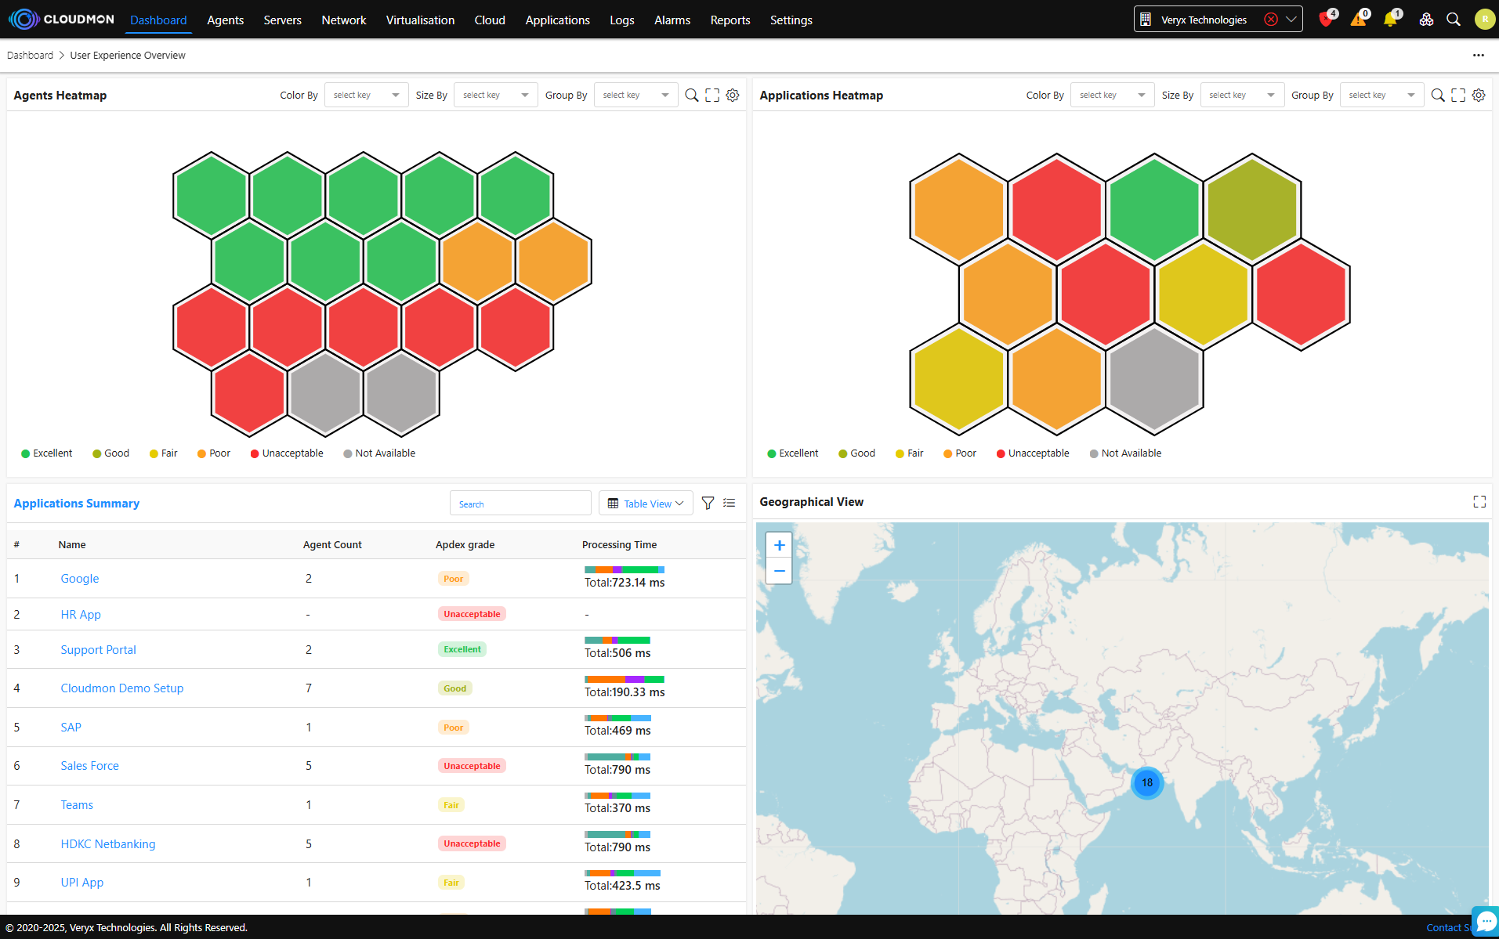Click the chat support bubble icon

pos(1486,922)
